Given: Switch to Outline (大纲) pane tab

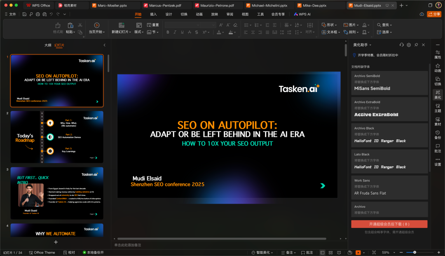Looking at the screenshot, I should [48, 45].
